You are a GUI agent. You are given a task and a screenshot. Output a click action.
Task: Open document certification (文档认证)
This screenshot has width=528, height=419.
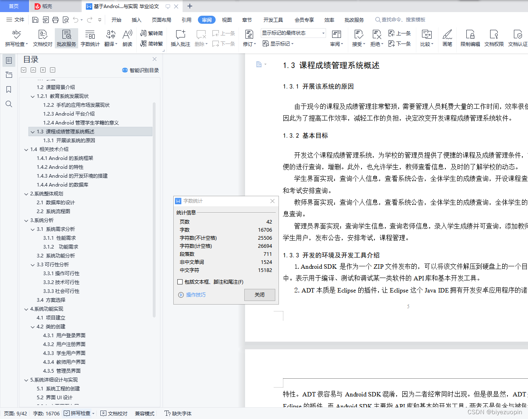[518, 38]
